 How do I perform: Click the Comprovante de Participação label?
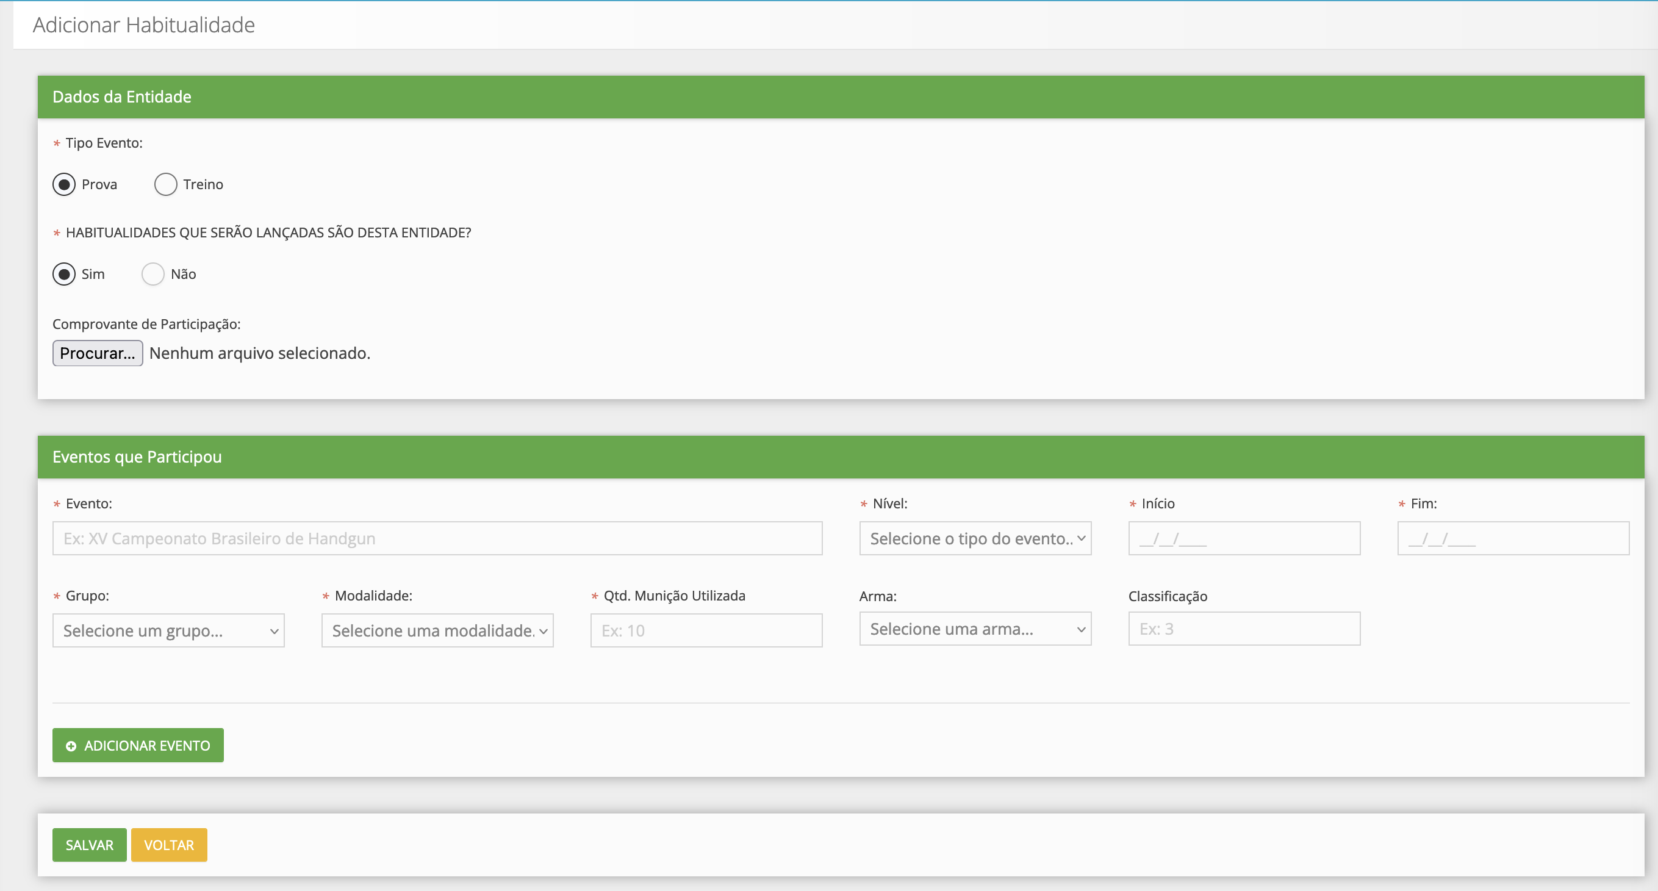[x=146, y=324]
